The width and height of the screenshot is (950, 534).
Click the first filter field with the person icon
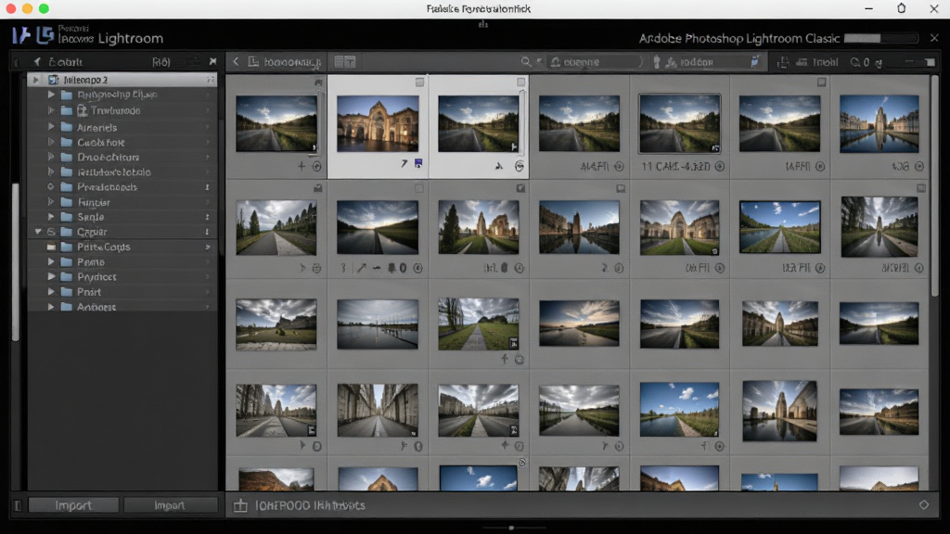coord(597,62)
